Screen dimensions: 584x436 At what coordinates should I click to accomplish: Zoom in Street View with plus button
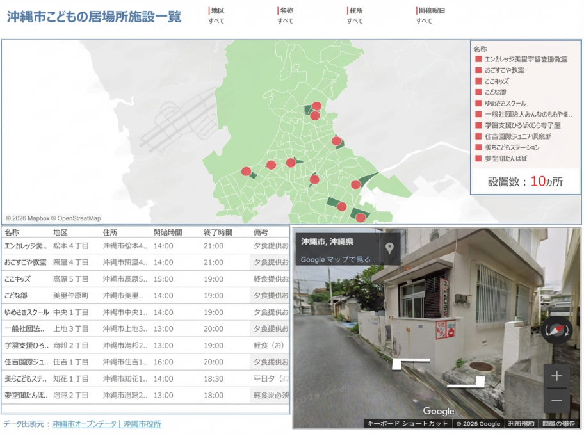point(556,376)
